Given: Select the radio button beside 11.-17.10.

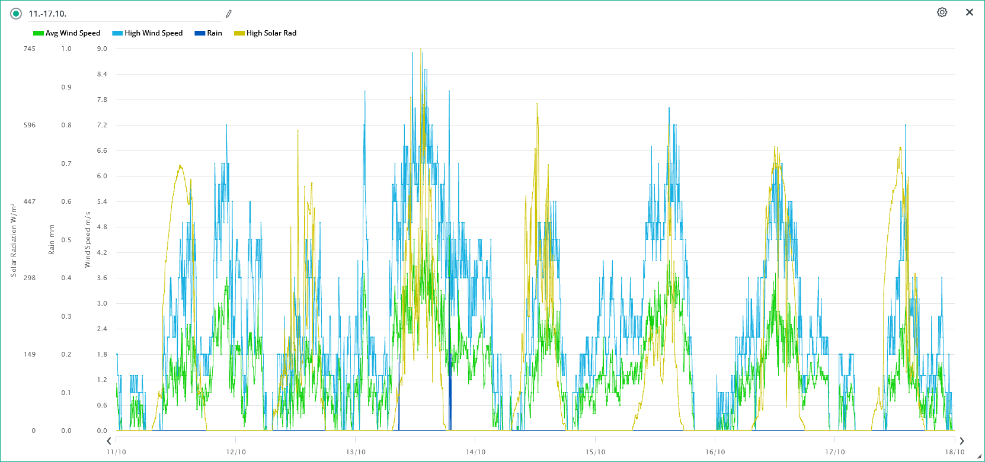Looking at the screenshot, I should point(16,14).
